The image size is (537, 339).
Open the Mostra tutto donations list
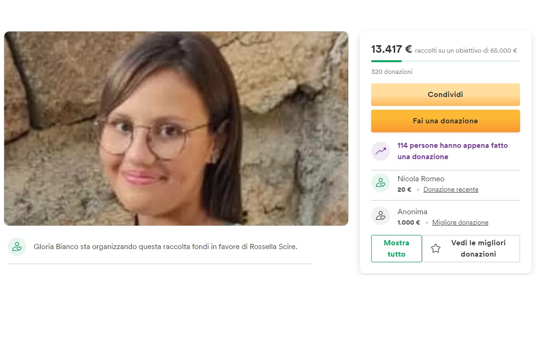tap(396, 249)
